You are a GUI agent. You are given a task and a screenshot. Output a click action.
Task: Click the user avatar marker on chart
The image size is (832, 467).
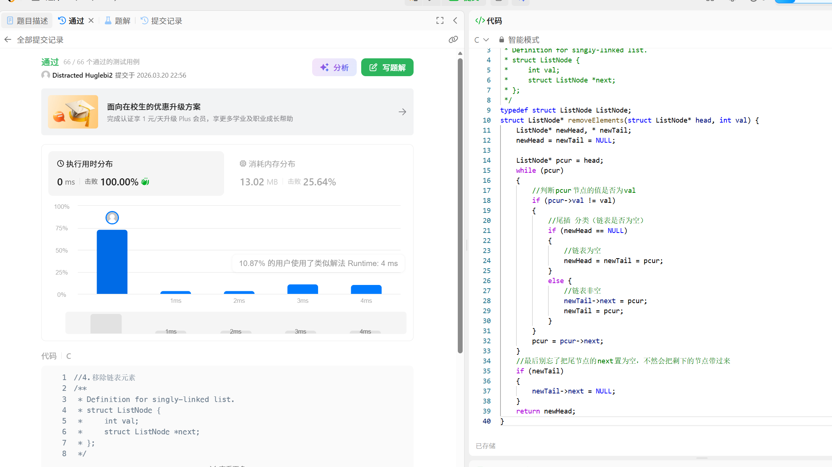click(112, 218)
